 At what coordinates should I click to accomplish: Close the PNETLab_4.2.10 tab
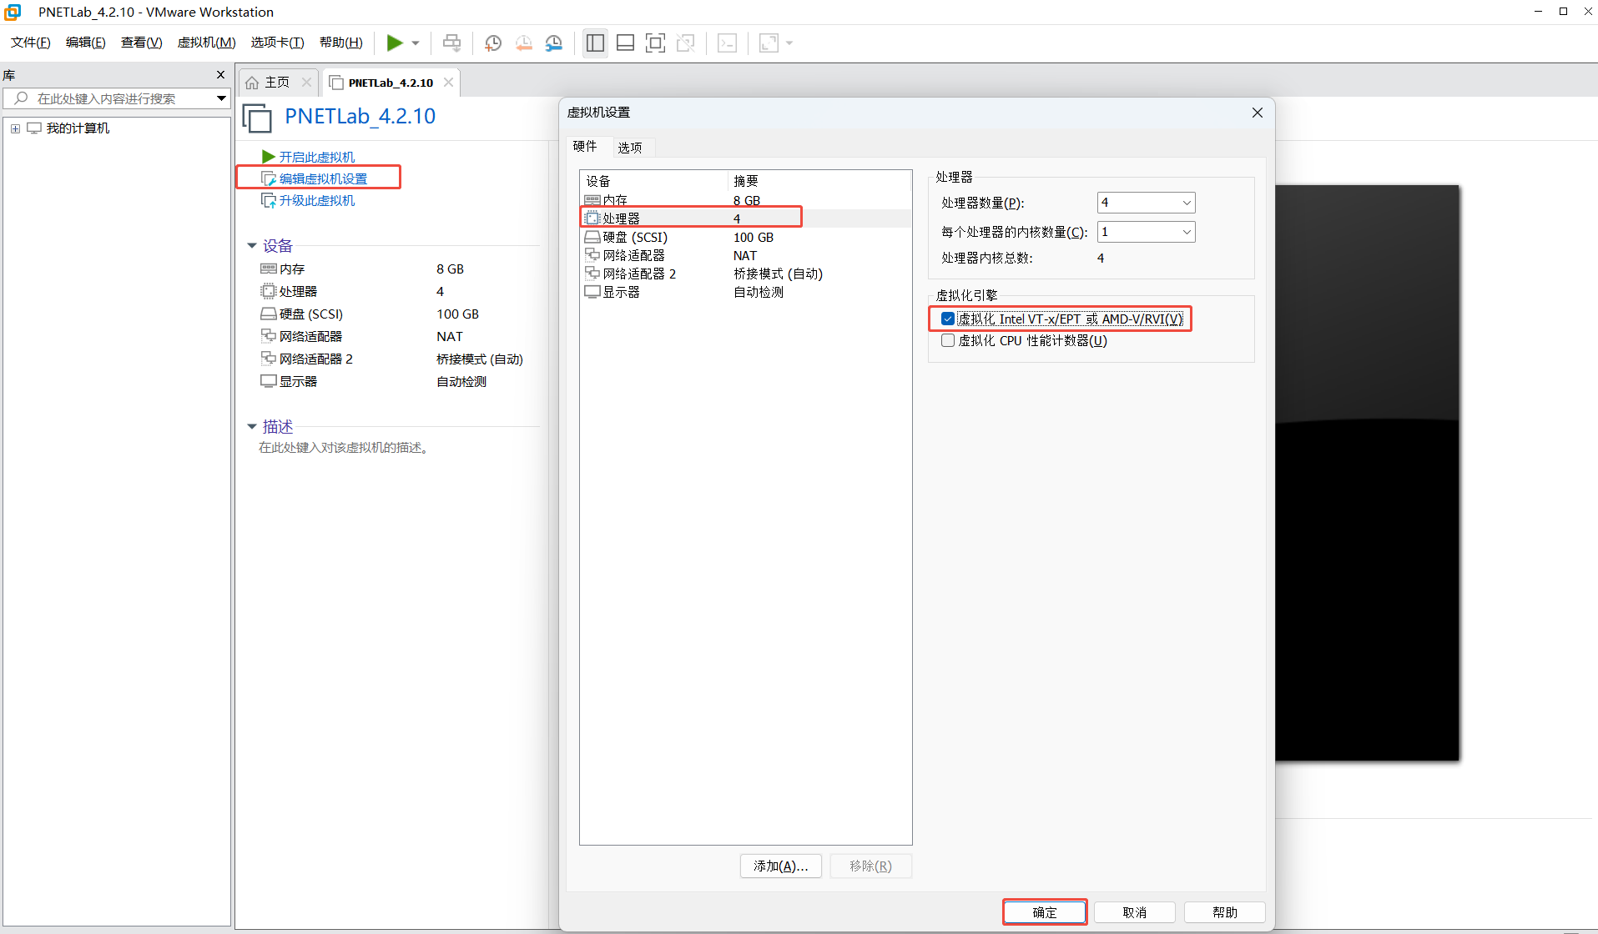(448, 82)
